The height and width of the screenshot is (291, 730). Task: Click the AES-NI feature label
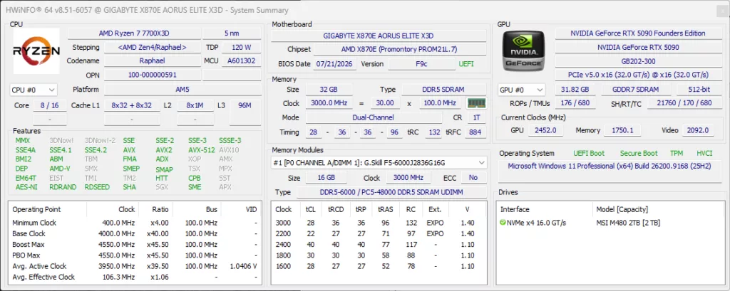tap(26, 187)
